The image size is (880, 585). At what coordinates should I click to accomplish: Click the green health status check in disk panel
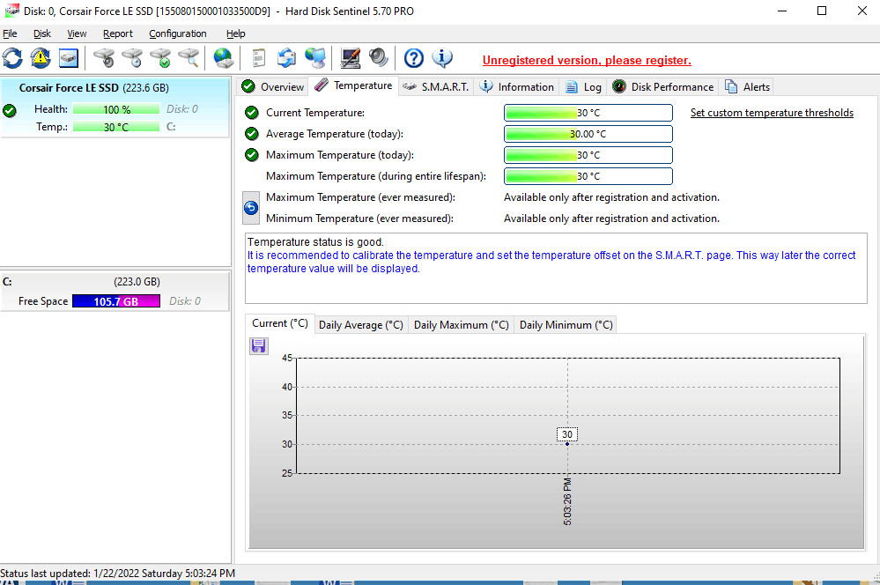10,111
